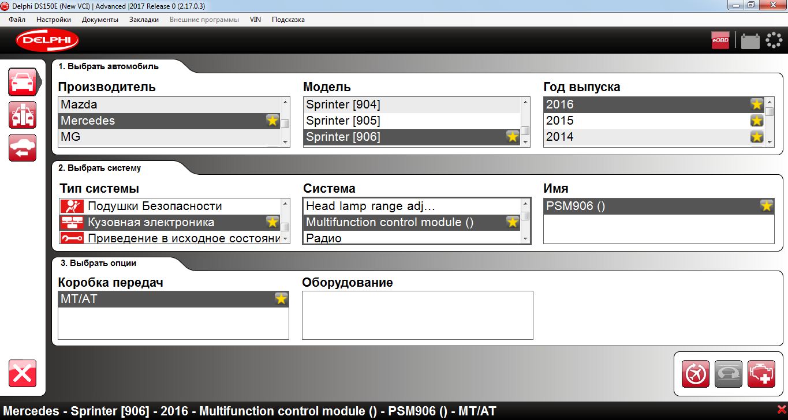The width and height of the screenshot is (788, 420).
Task: Select Multifunction control module system
Action: coord(412,222)
